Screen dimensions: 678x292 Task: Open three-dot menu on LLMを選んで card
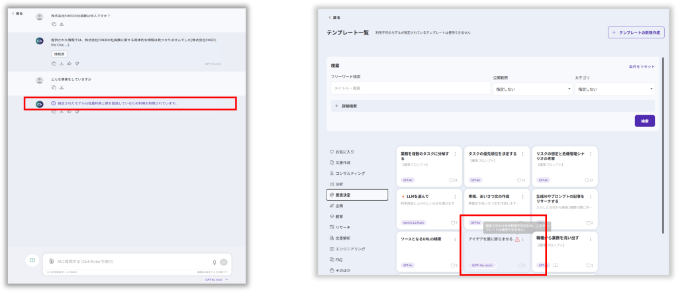point(455,197)
